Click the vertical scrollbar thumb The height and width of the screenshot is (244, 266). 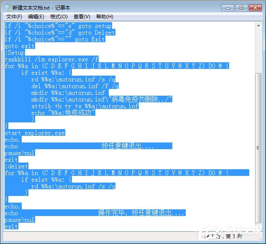[258, 148]
